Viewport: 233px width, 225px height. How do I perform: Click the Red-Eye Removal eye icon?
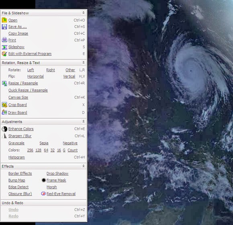[x=43, y=194]
